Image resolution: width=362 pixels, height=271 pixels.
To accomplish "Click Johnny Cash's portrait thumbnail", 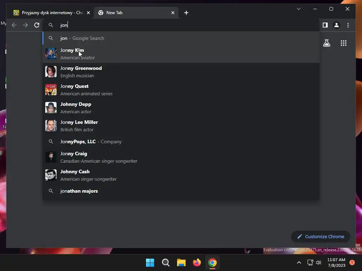I will pyautogui.click(x=51, y=175).
